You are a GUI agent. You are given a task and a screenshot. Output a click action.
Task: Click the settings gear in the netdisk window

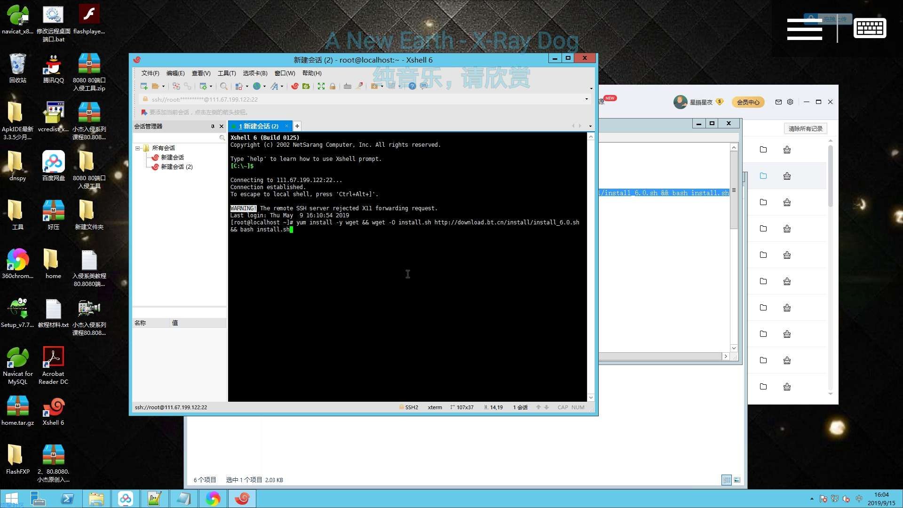click(790, 102)
